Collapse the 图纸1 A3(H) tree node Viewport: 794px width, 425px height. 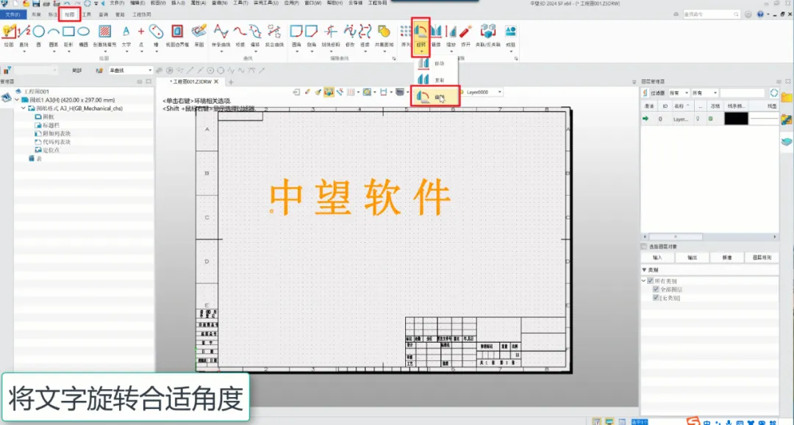click(17, 100)
